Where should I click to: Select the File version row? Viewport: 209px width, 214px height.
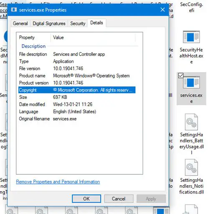77,68
